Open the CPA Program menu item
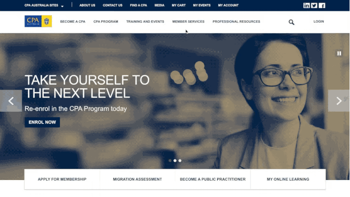Viewport: 350px width, 197px height. pyautogui.click(x=106, y=21)
